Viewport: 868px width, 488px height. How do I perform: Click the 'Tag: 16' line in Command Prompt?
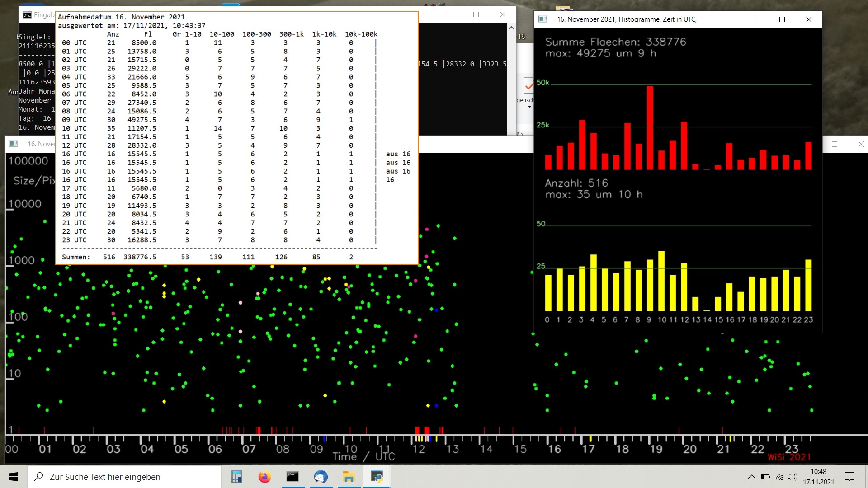pos(34,118)
